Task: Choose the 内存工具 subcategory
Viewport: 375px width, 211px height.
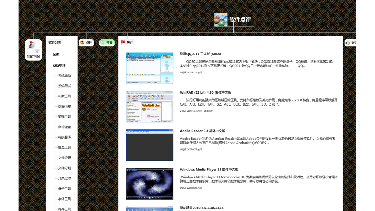Action: pos(64,209)
